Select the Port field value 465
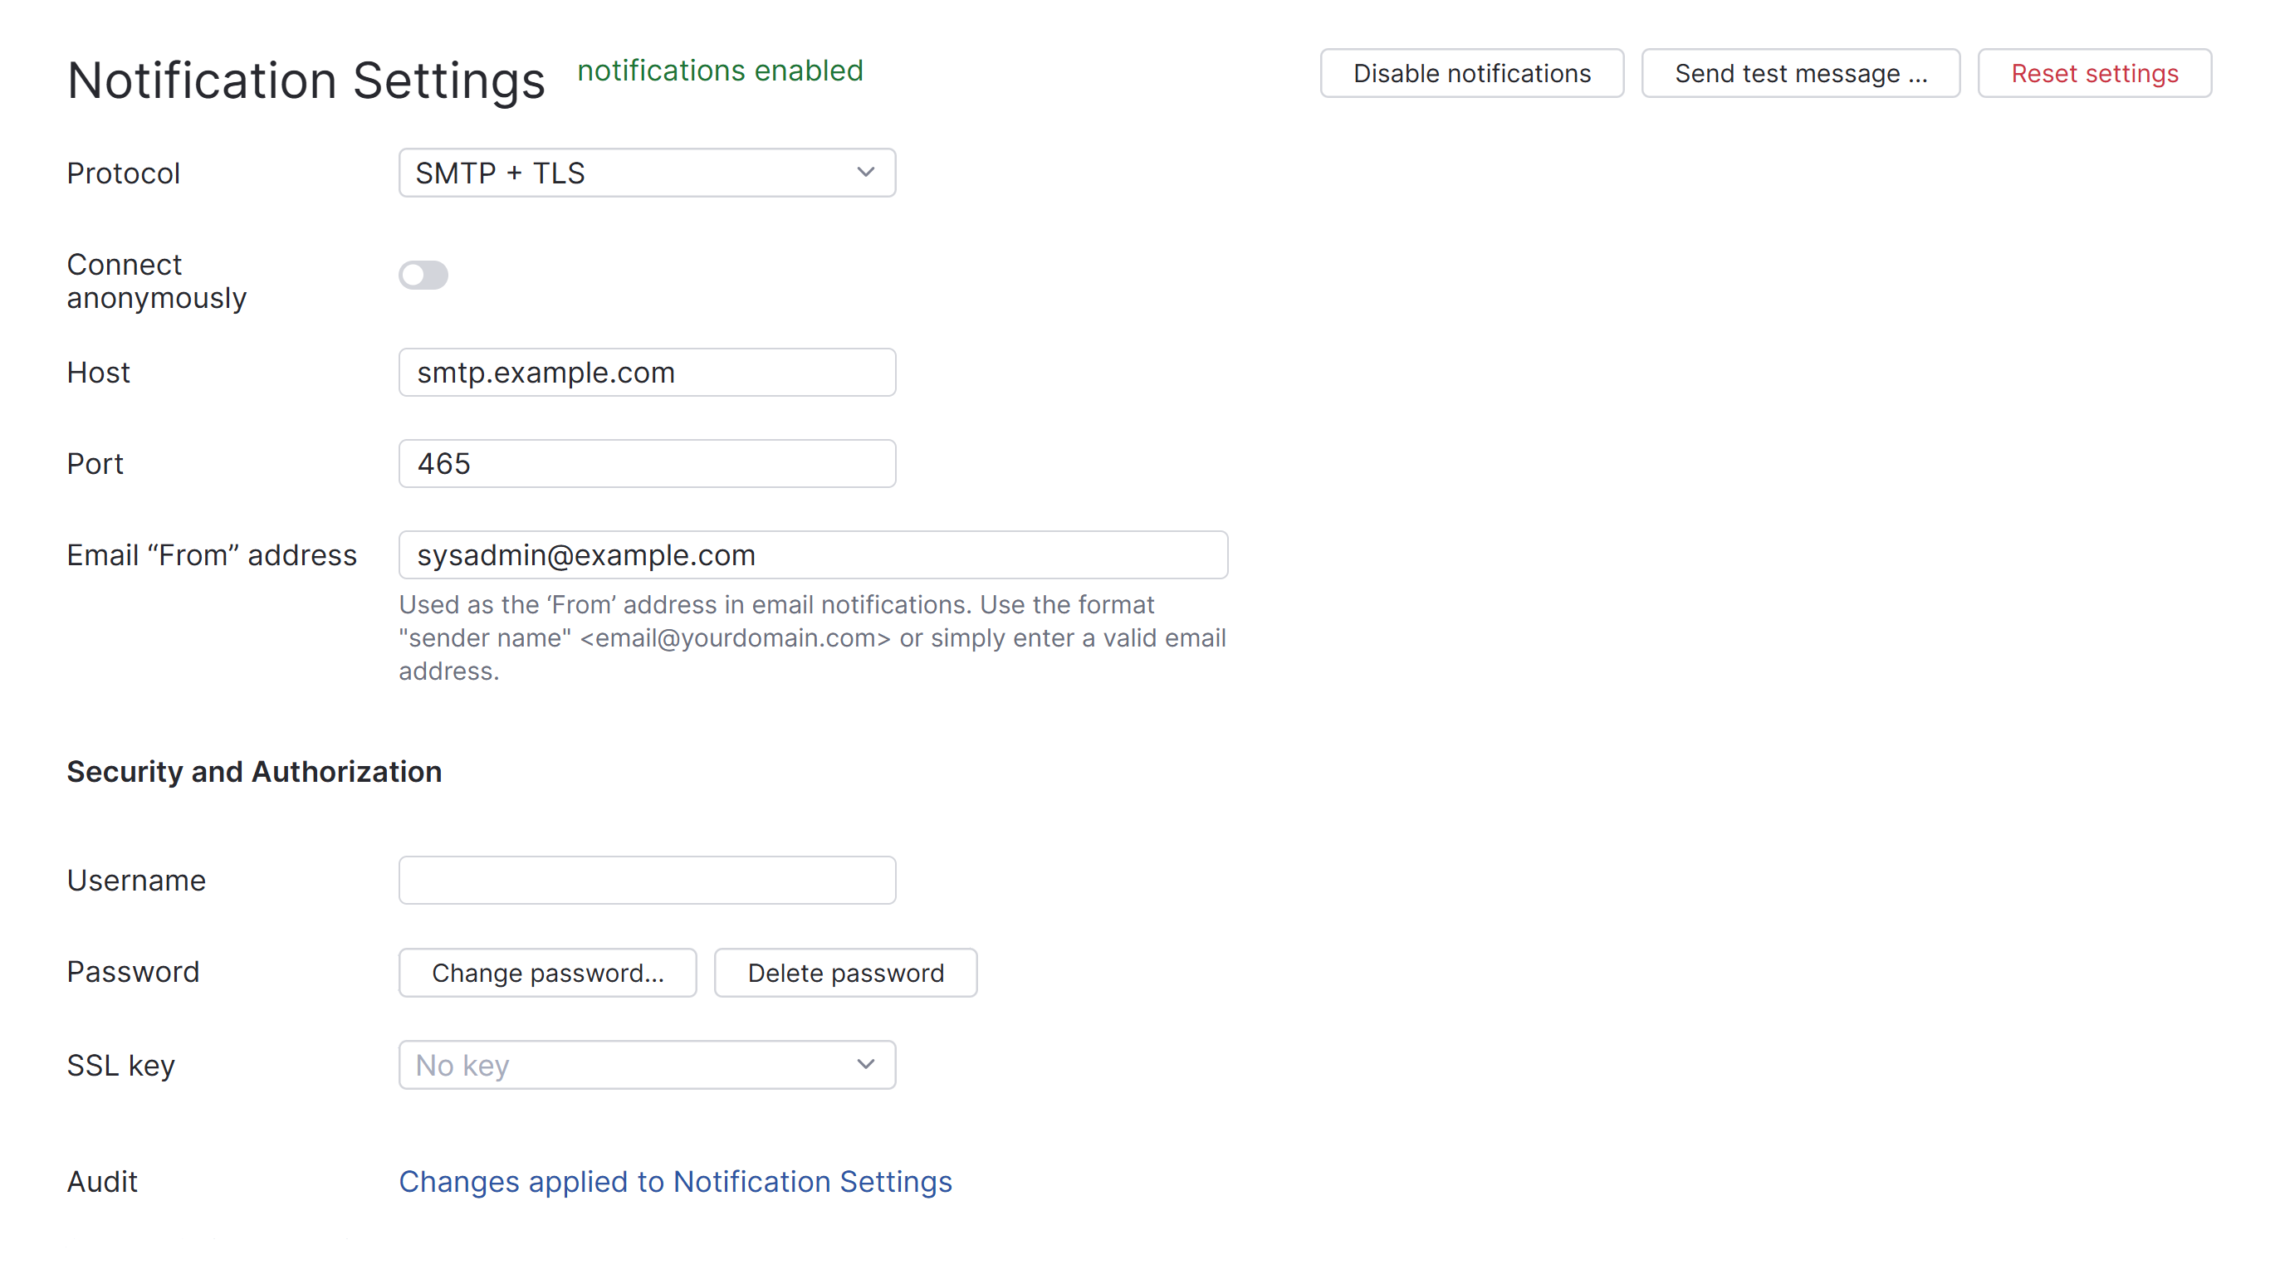This screenshot has height=1274, width=2275. coord(648,462)
